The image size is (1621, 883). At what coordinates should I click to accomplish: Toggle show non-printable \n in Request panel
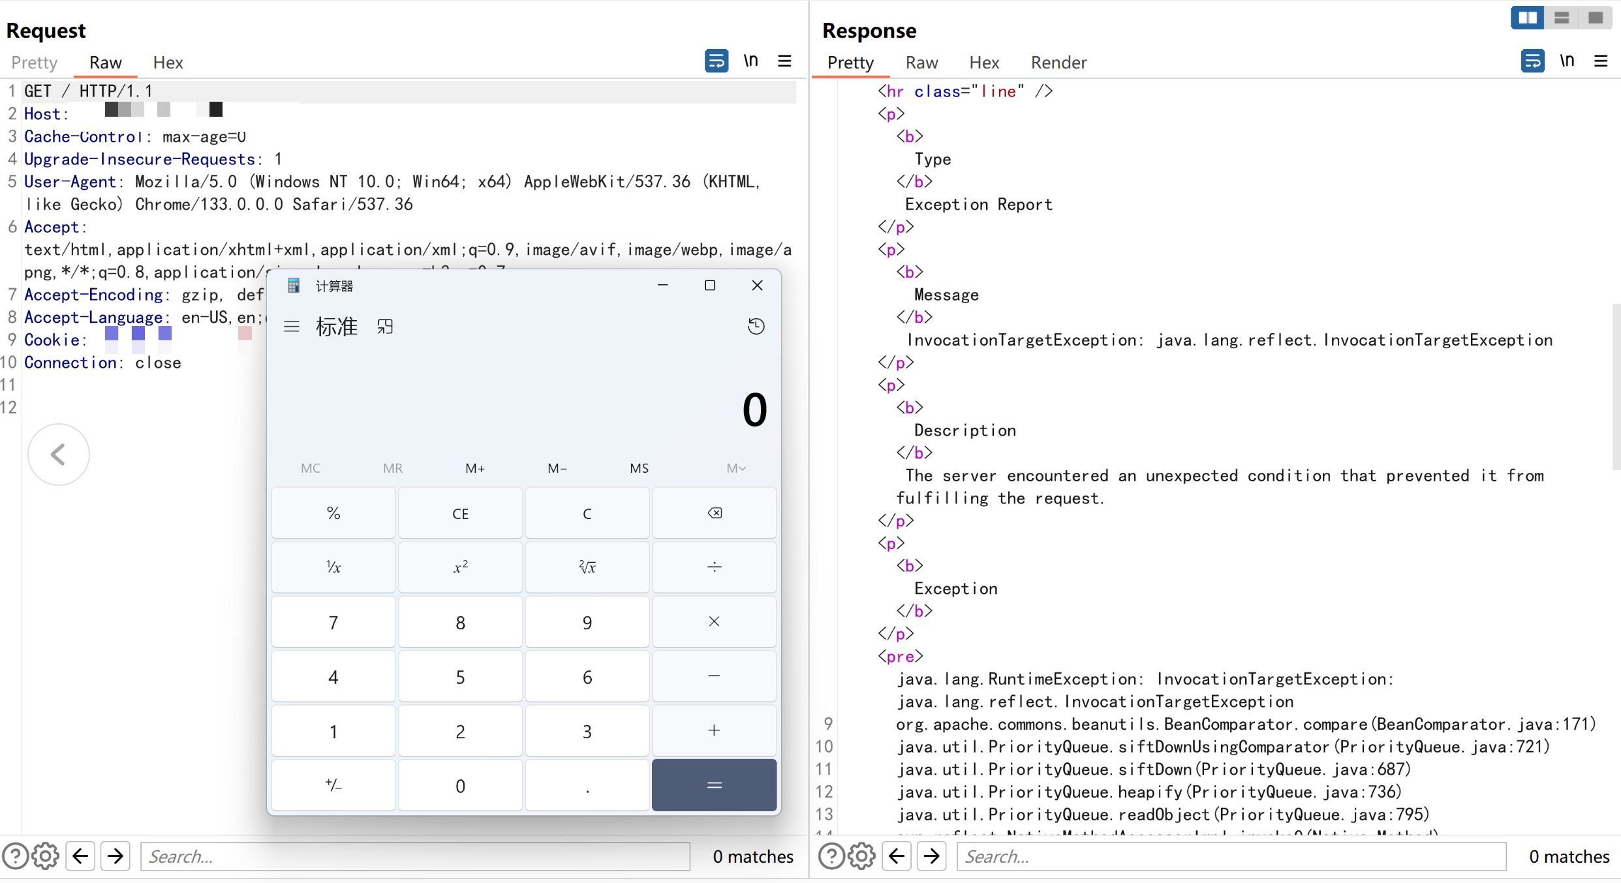[x=750, y=61]
